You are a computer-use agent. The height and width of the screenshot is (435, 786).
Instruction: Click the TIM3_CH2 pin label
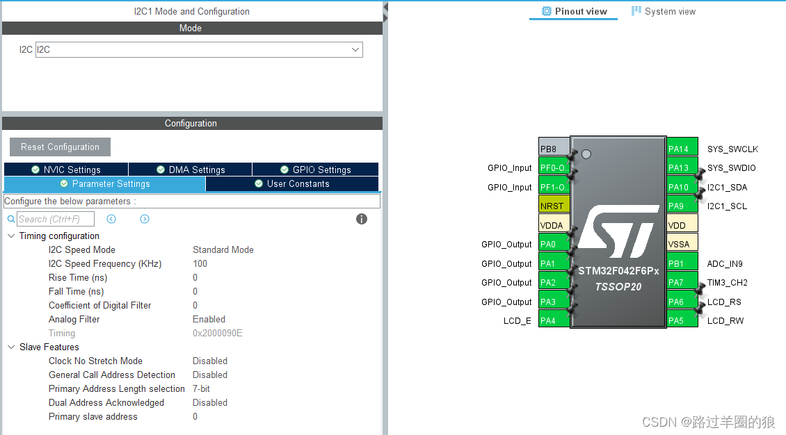tap(727, 283)
